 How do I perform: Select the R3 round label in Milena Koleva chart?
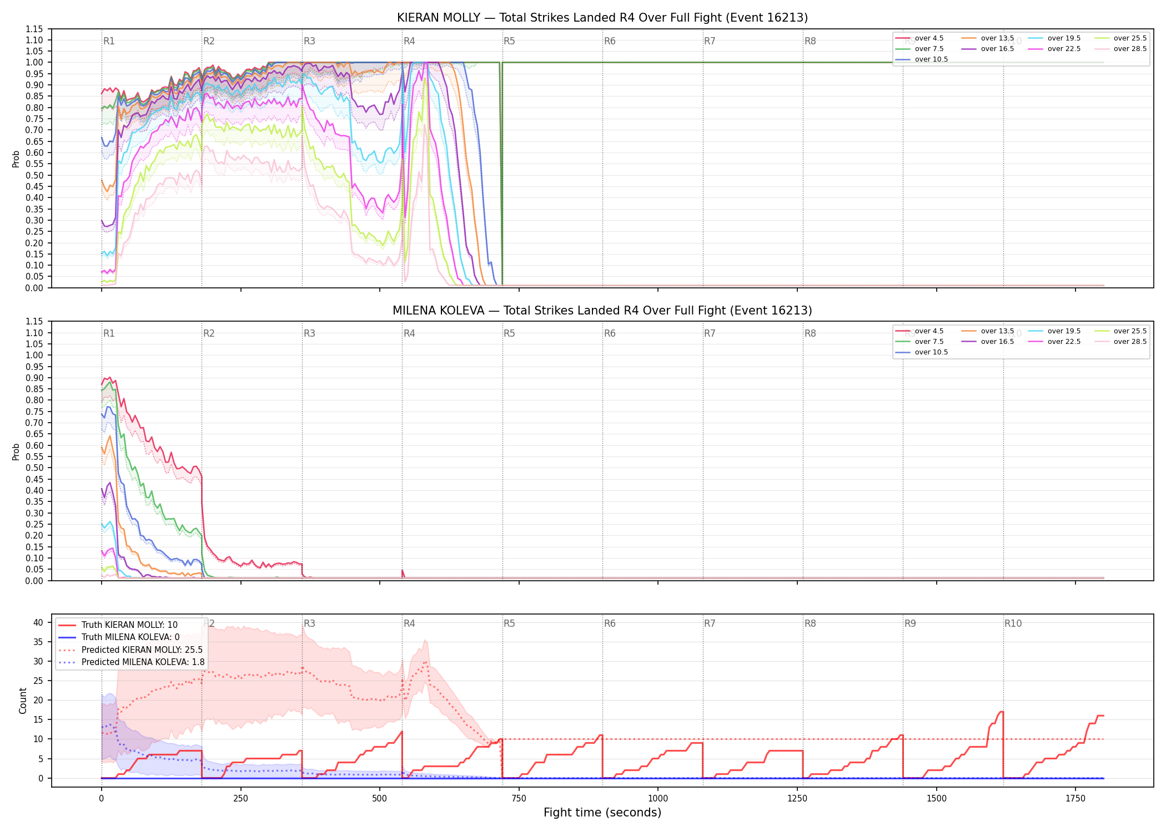click(x=309, y=333)
